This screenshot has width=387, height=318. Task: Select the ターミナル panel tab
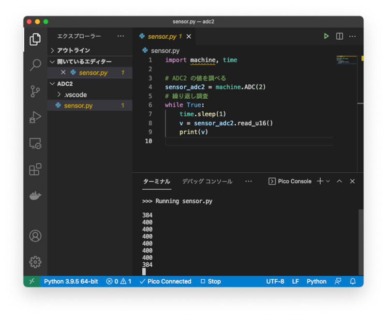click(156, 182)
